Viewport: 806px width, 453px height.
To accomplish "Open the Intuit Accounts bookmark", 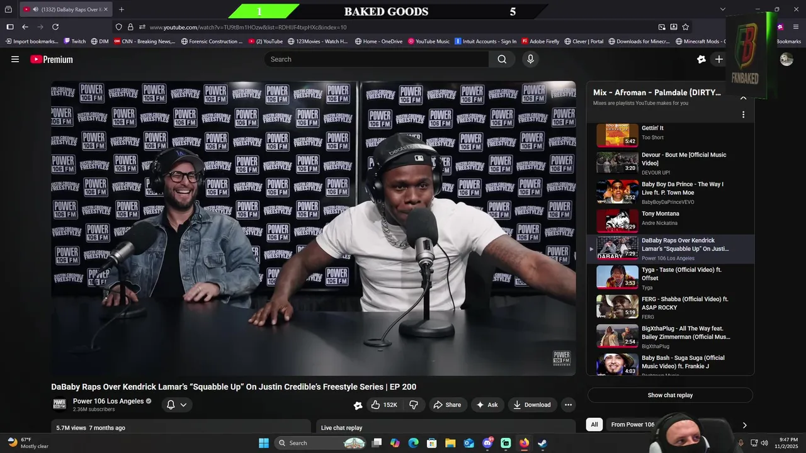I will pyautogui.click(x=485, y=42).
